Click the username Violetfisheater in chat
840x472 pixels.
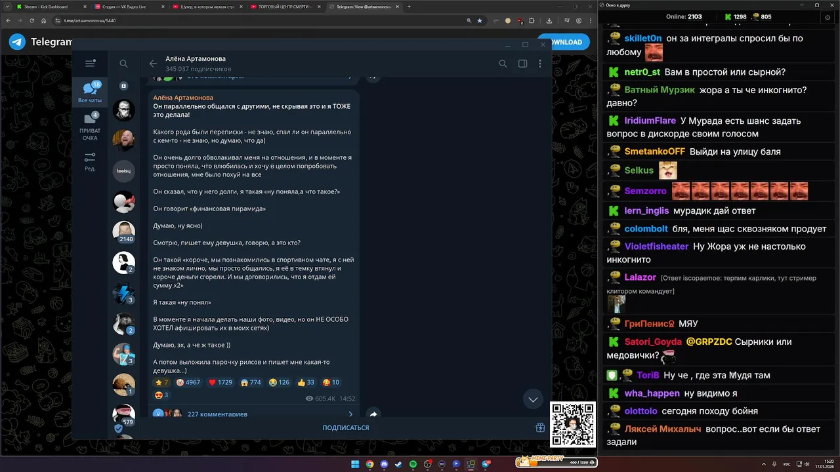coord(656,246)
